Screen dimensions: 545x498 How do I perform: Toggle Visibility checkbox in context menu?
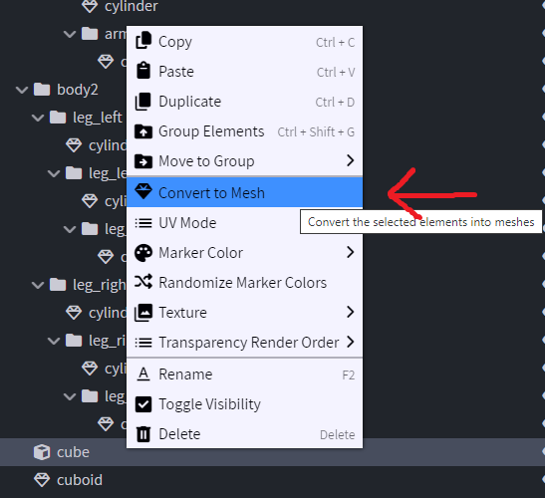click(x=143, y=404)
